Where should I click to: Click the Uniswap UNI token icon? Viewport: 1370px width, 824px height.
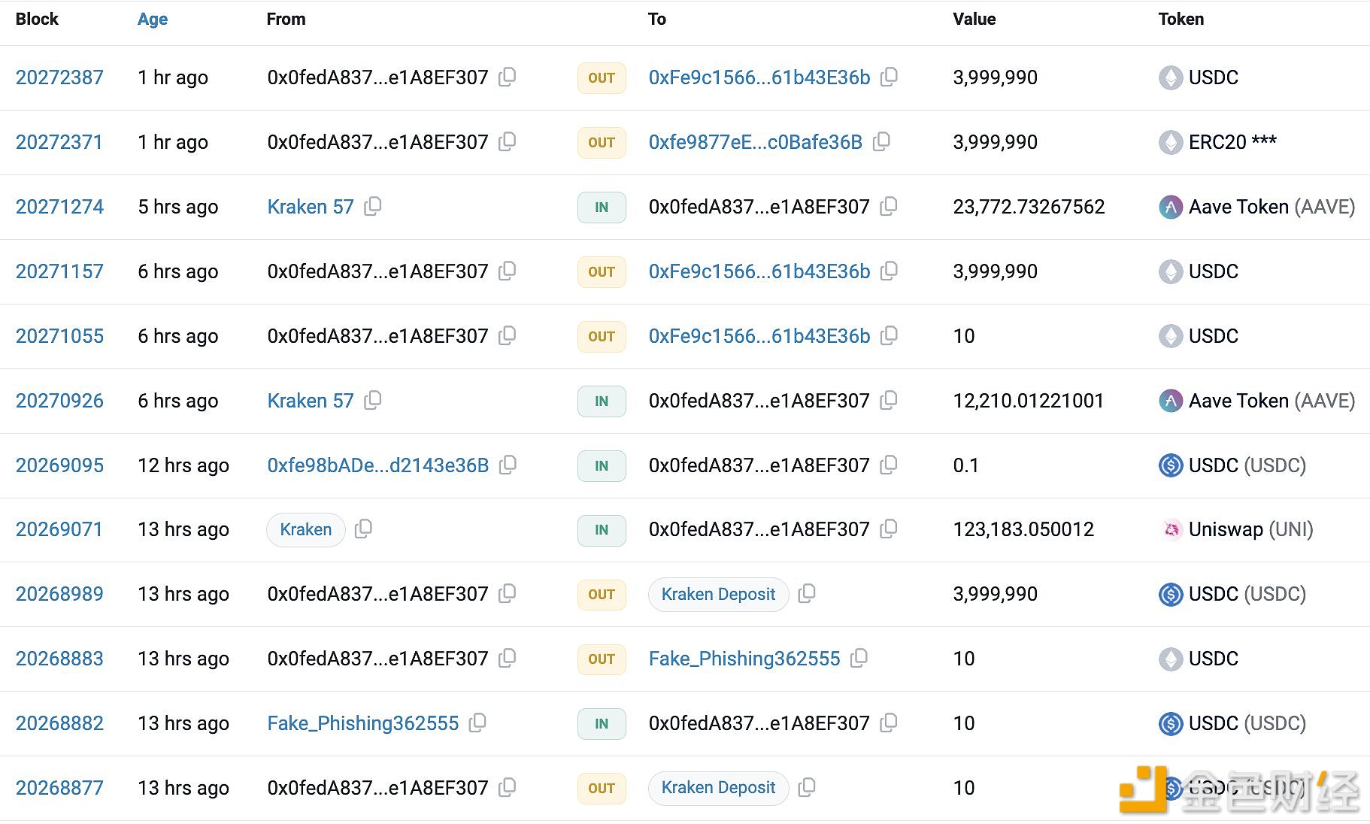[x=1170, y=529]
